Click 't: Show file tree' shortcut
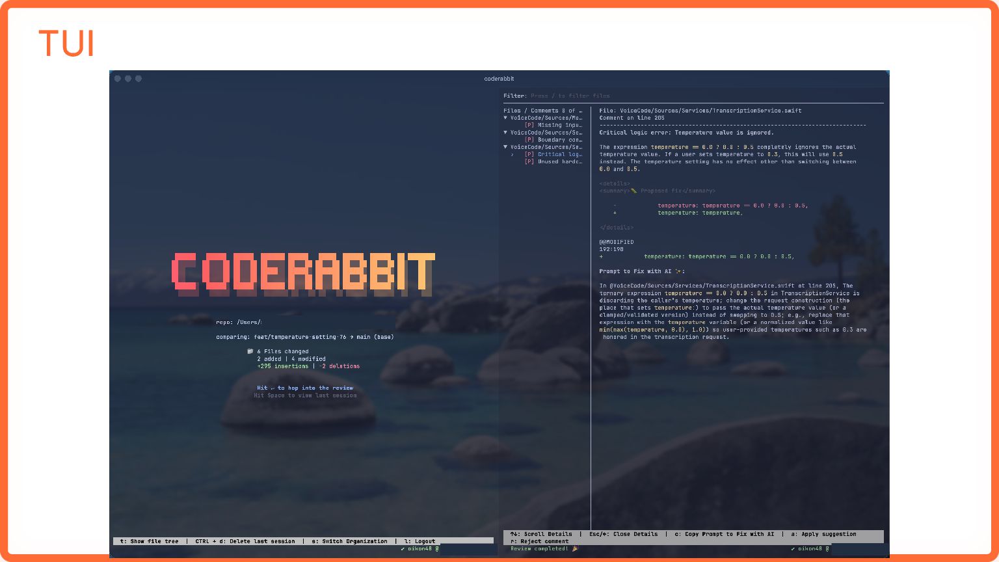The width and height of the screenshot is (999, 562). tap(149, 541)
